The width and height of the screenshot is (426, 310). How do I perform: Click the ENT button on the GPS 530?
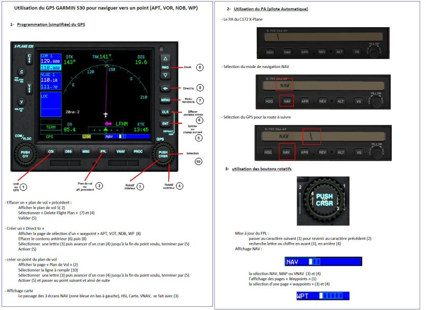pyautogui.click(x=166, y=124)
